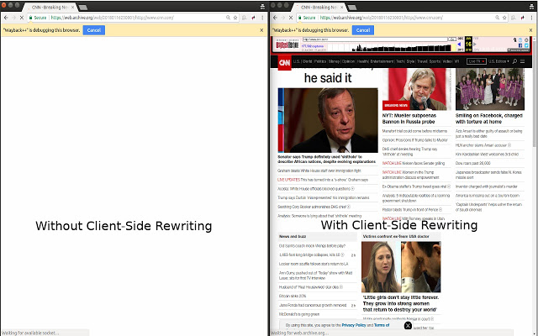The image size is (538, 336).
Task: Open the Privacy Policy link
Action: pos(354,325)
